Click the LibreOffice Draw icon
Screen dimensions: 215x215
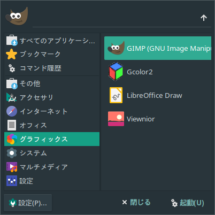click(116, 95)
